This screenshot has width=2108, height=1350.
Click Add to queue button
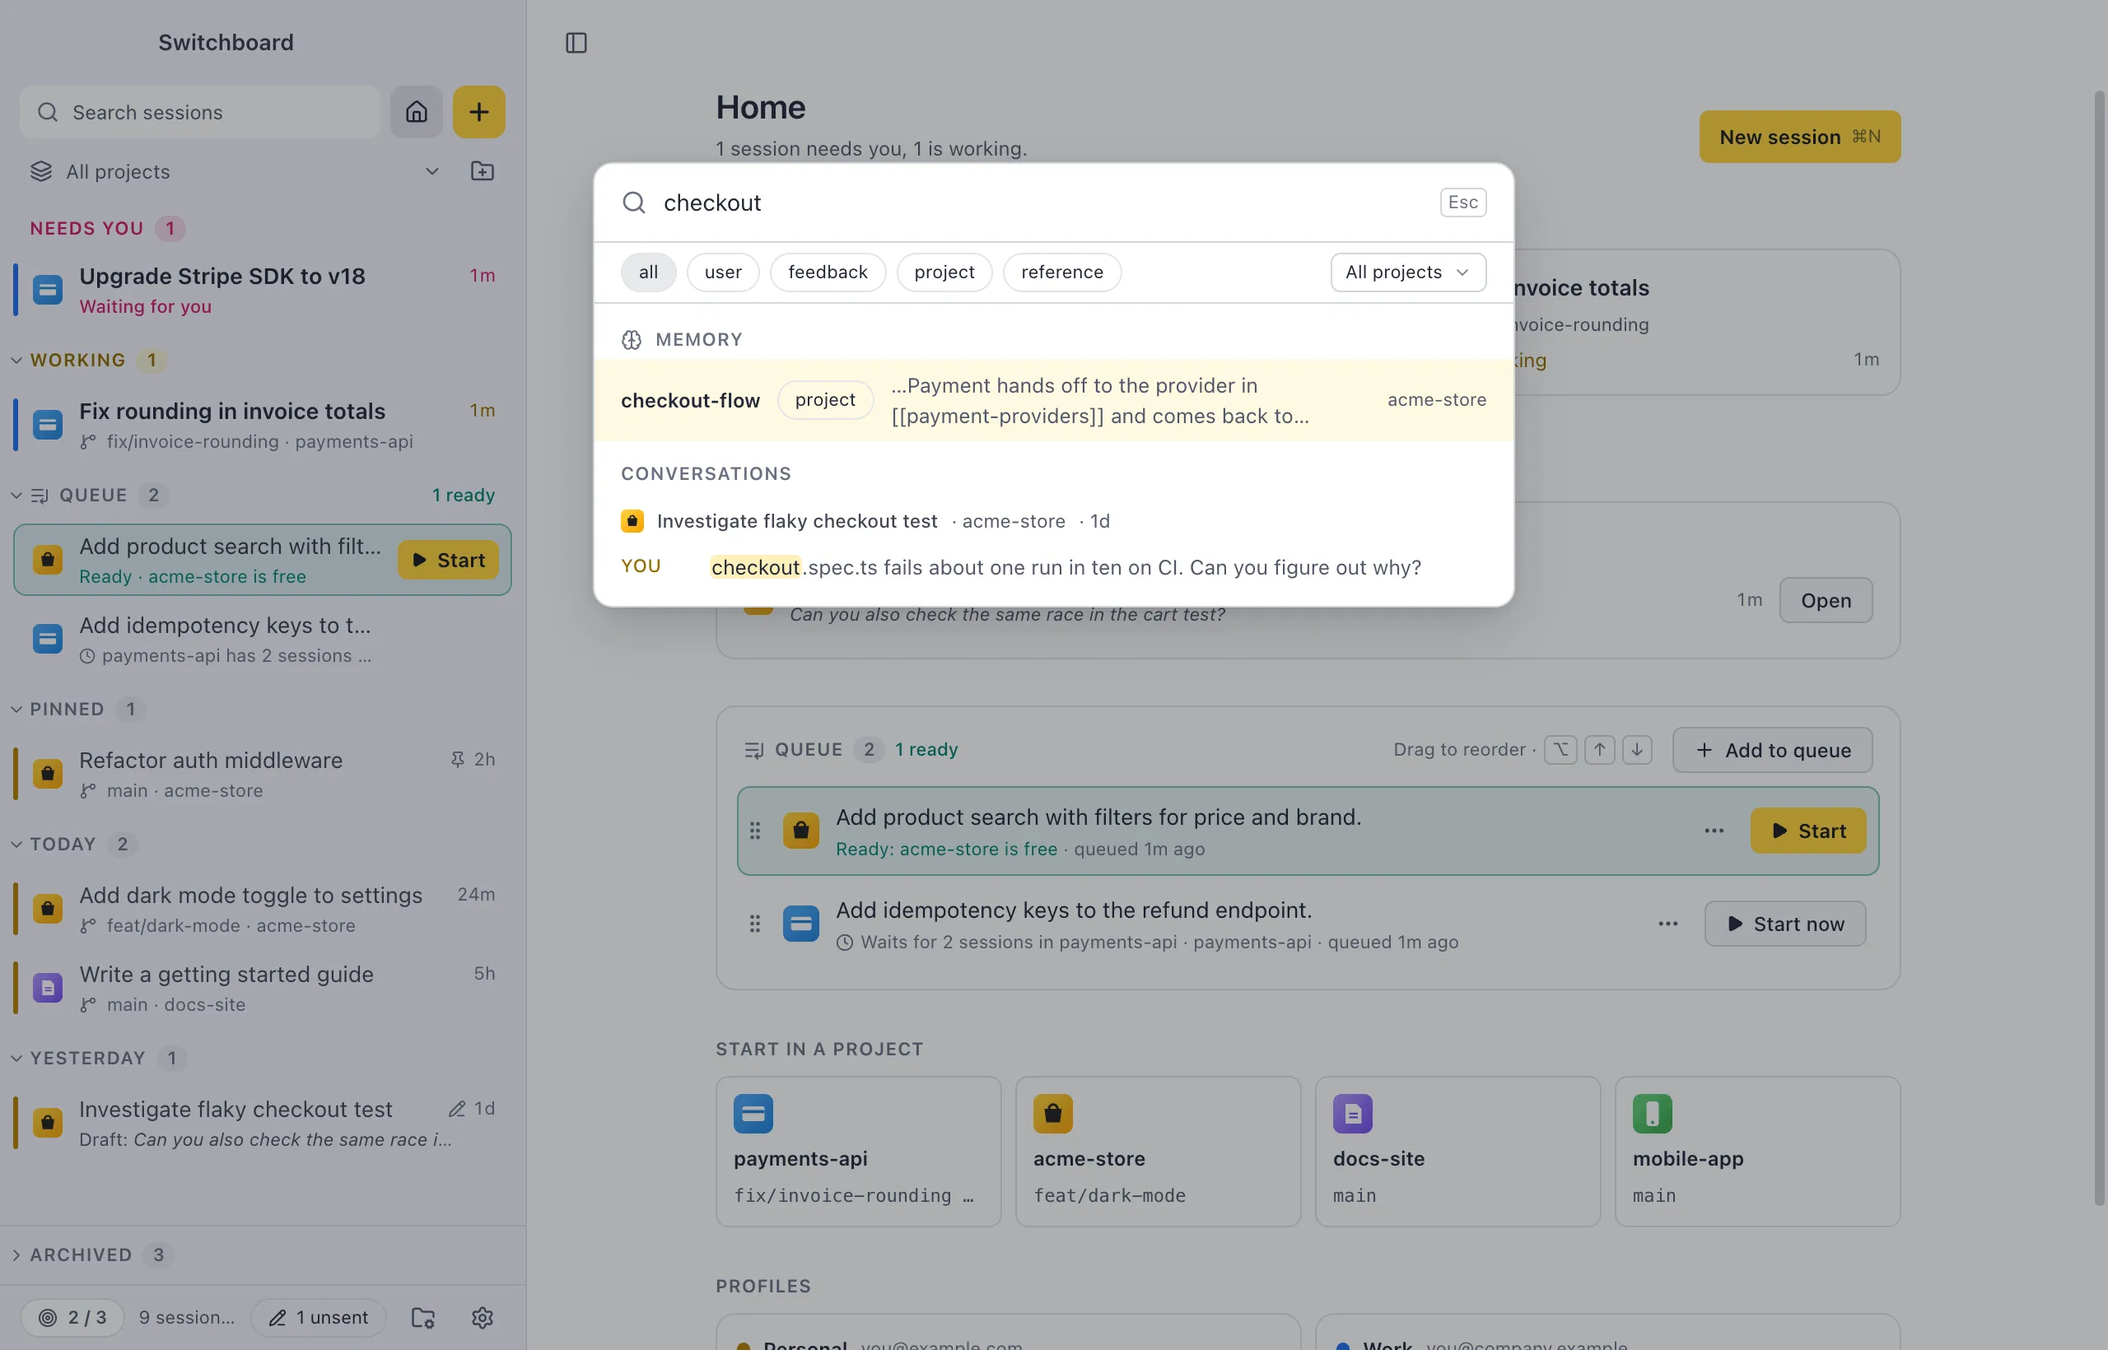pyautogui.click(x=1772, y=751)
